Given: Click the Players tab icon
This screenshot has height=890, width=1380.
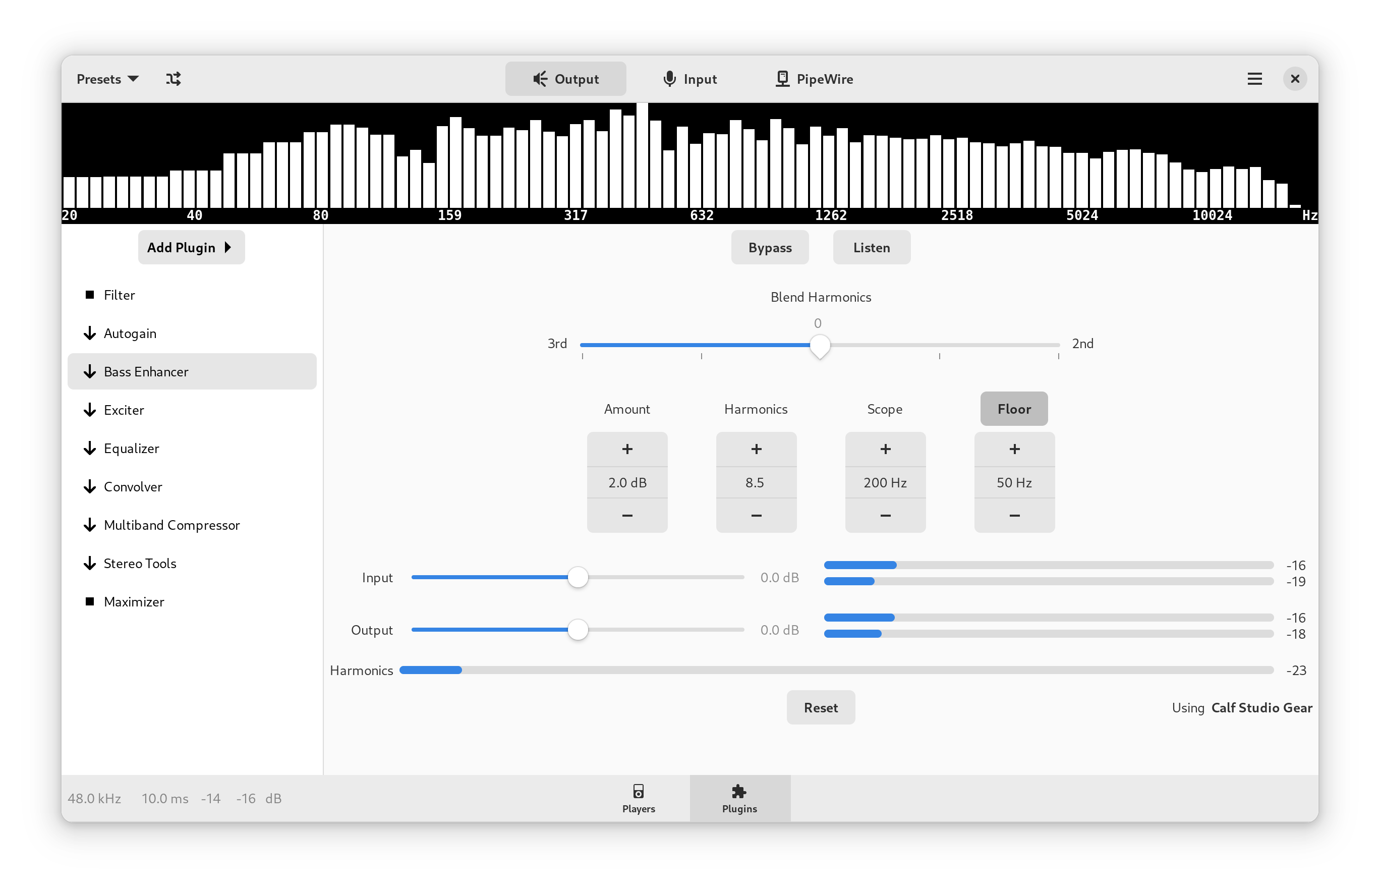Looking at the screenshot, I should [x=639, y=791].
